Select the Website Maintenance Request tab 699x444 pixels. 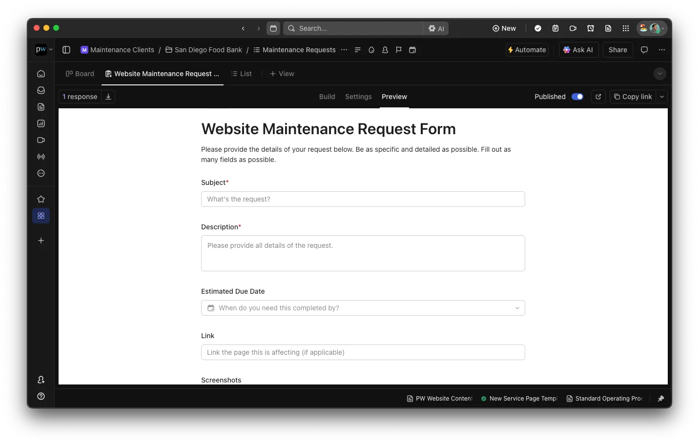click(163, 74)
